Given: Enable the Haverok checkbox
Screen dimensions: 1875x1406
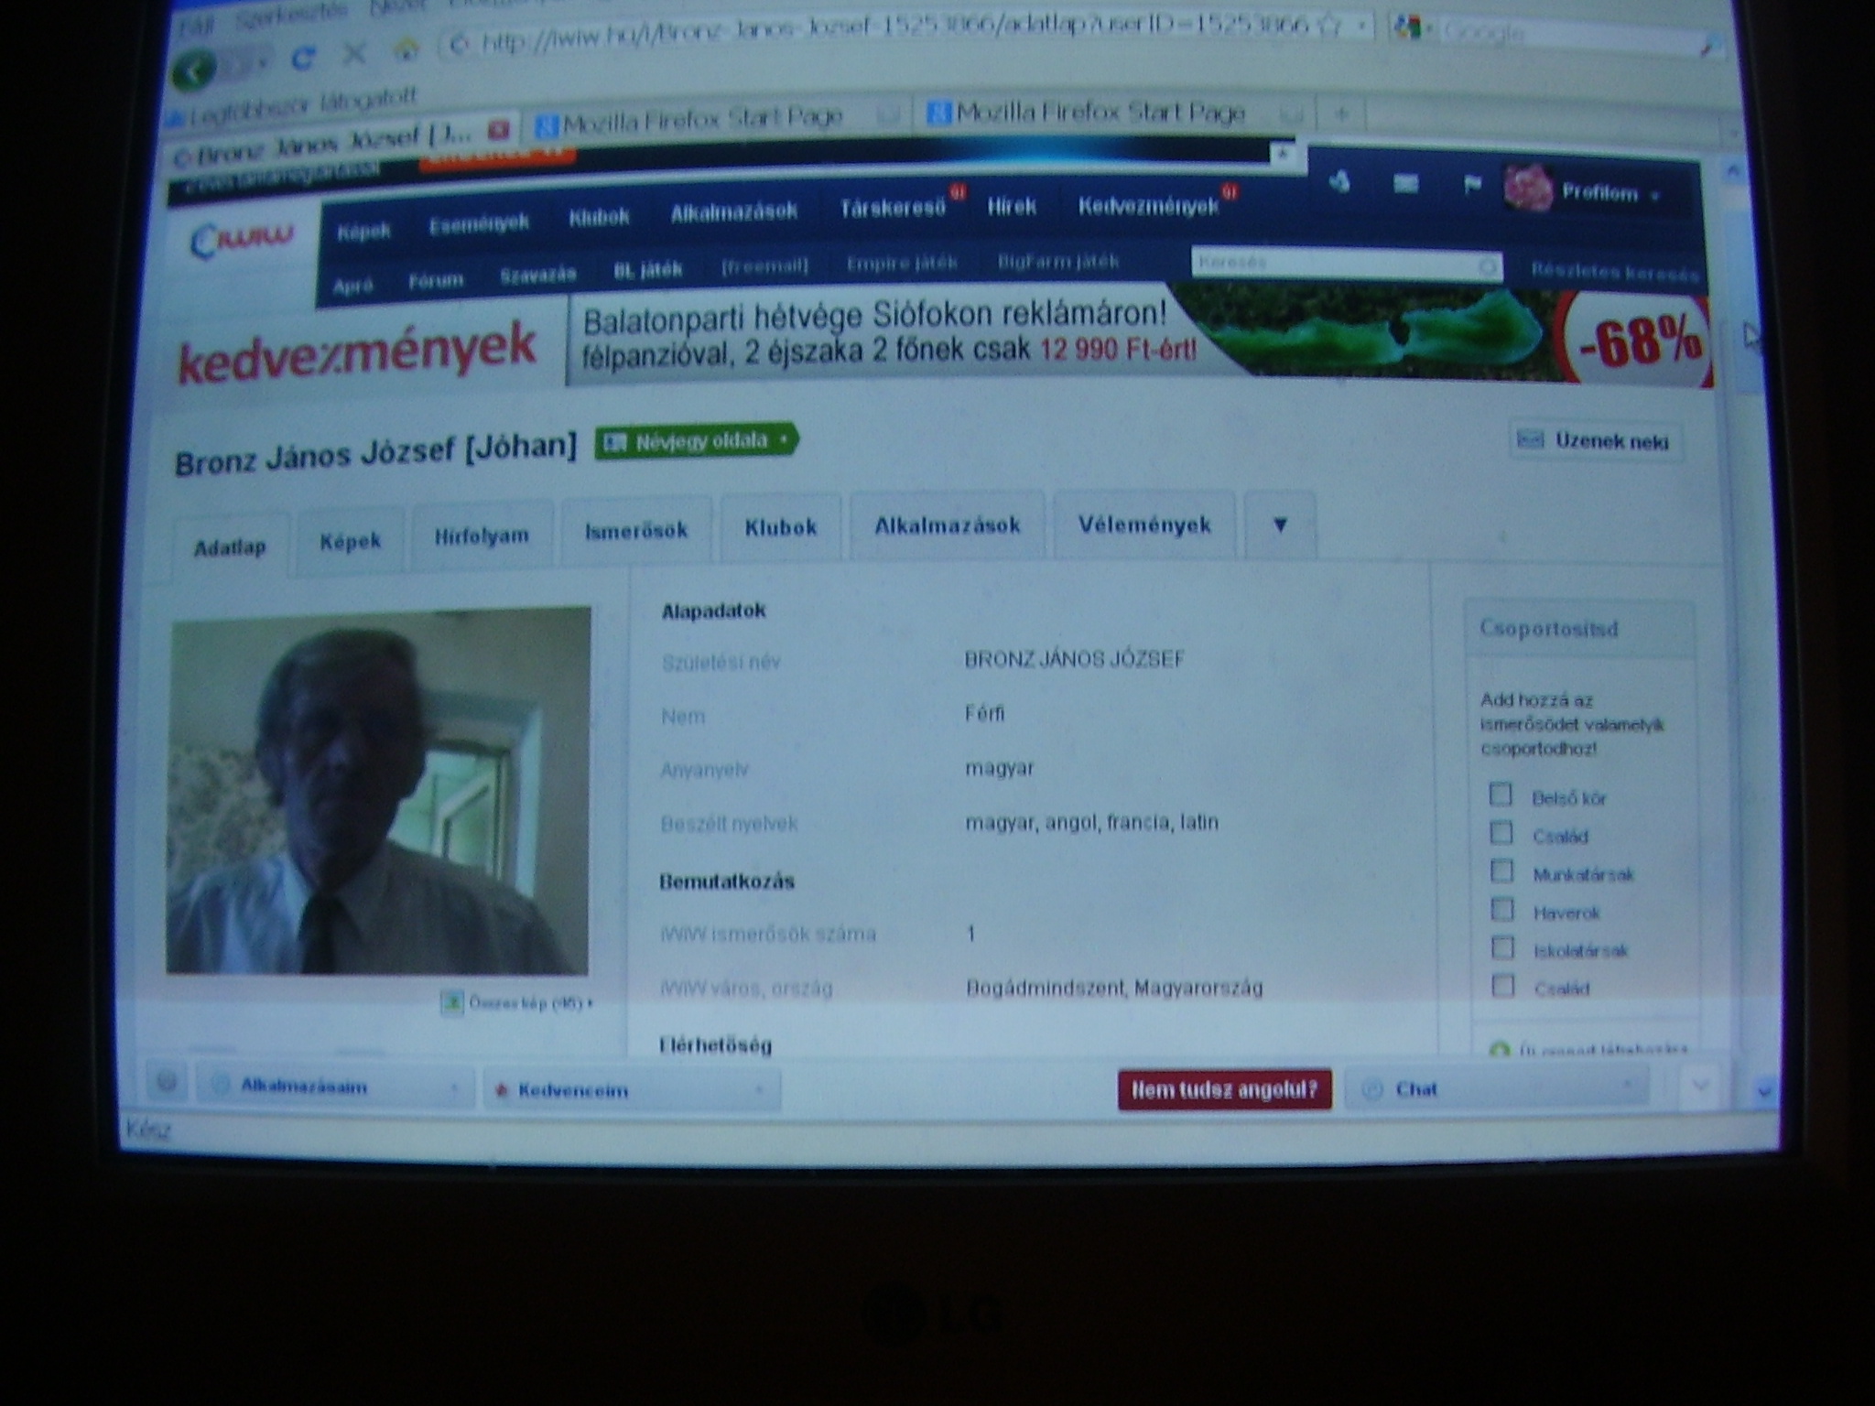Looking at the screenshot, I should point(1501,910).
